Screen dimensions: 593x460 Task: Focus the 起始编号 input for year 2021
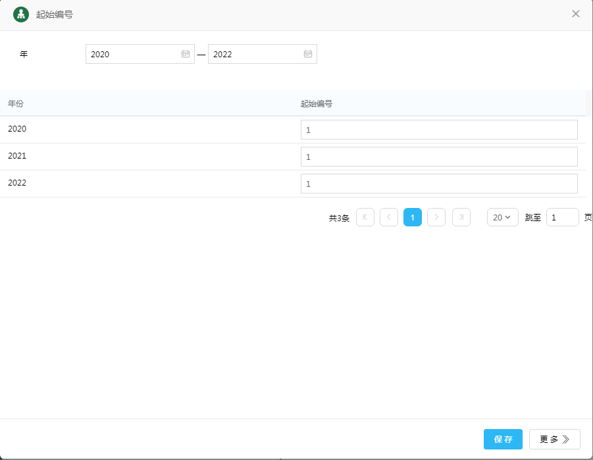[438, 157]
